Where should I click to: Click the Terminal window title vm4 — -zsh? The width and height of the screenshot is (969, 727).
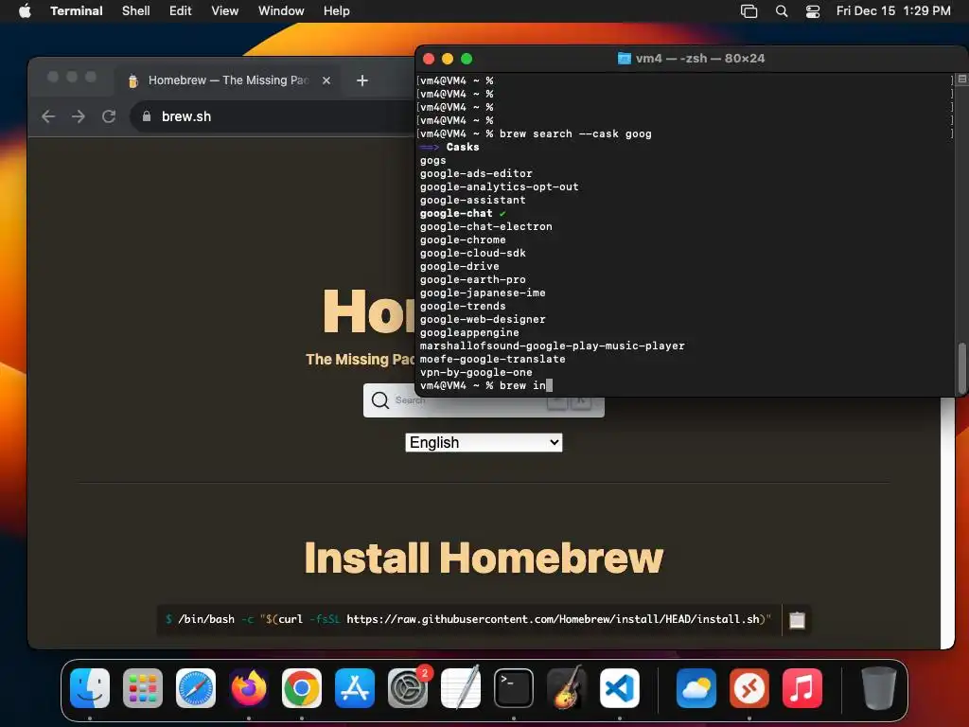coord(700,58)
